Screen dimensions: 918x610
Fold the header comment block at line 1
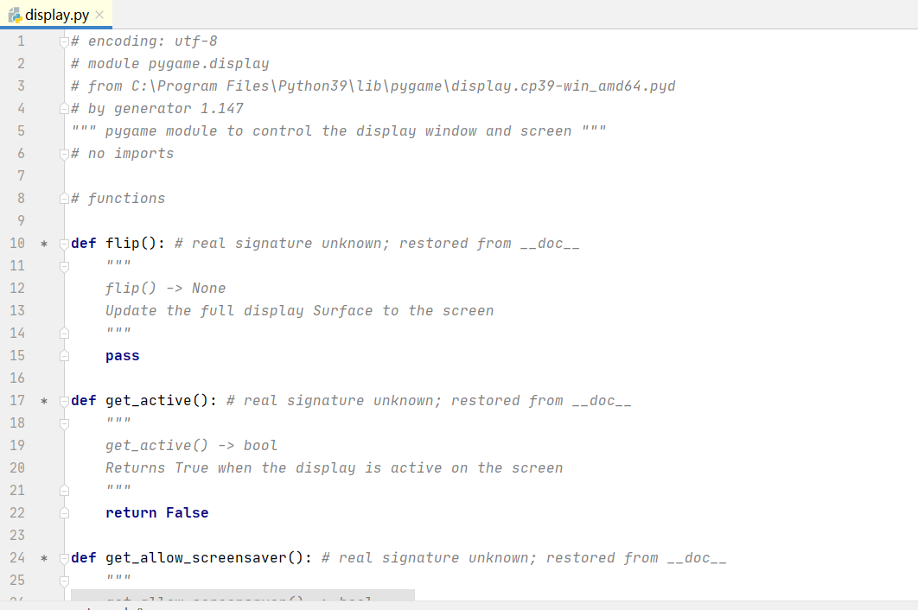tap(65, 42)
